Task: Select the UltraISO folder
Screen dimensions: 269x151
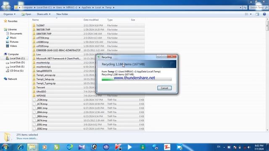Action: (41, 91)
